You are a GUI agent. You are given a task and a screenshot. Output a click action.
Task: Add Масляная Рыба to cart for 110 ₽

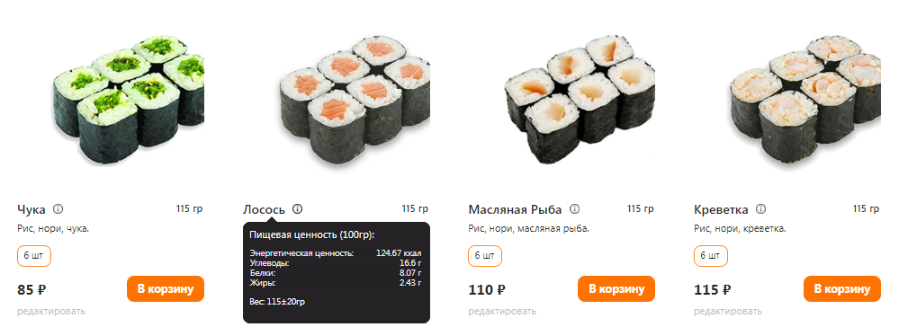coord(616,288)
